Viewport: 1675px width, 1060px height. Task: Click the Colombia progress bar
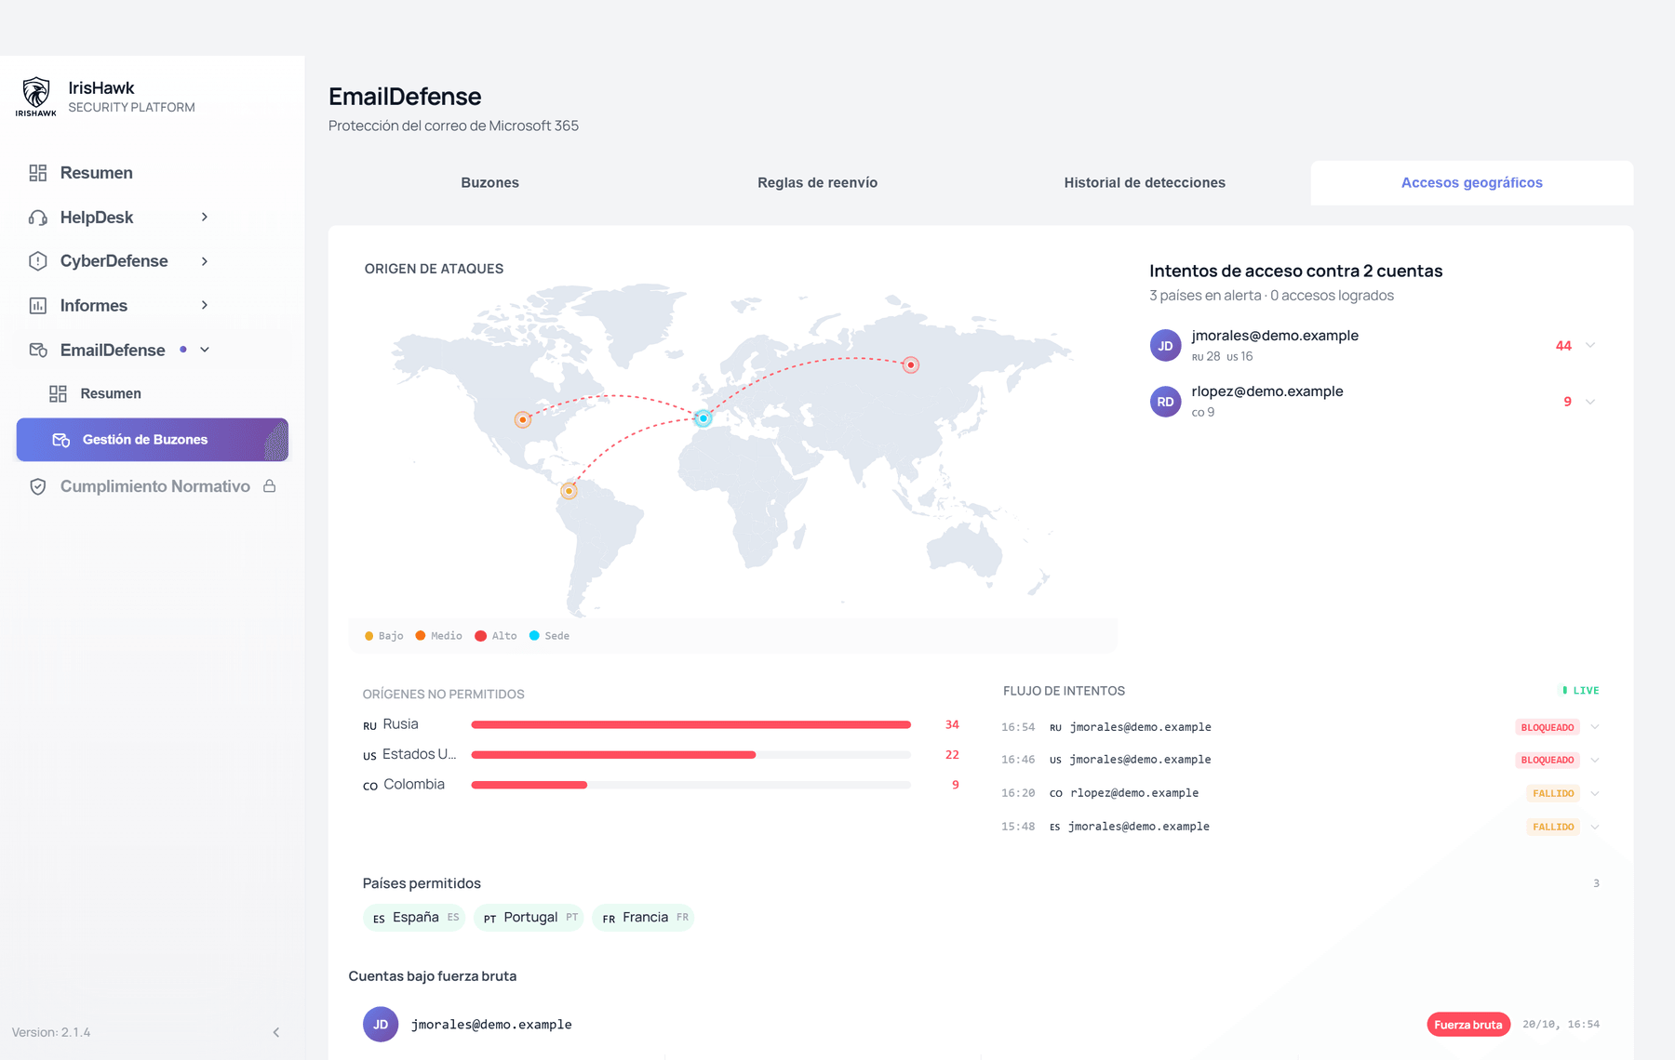(690, 785)
